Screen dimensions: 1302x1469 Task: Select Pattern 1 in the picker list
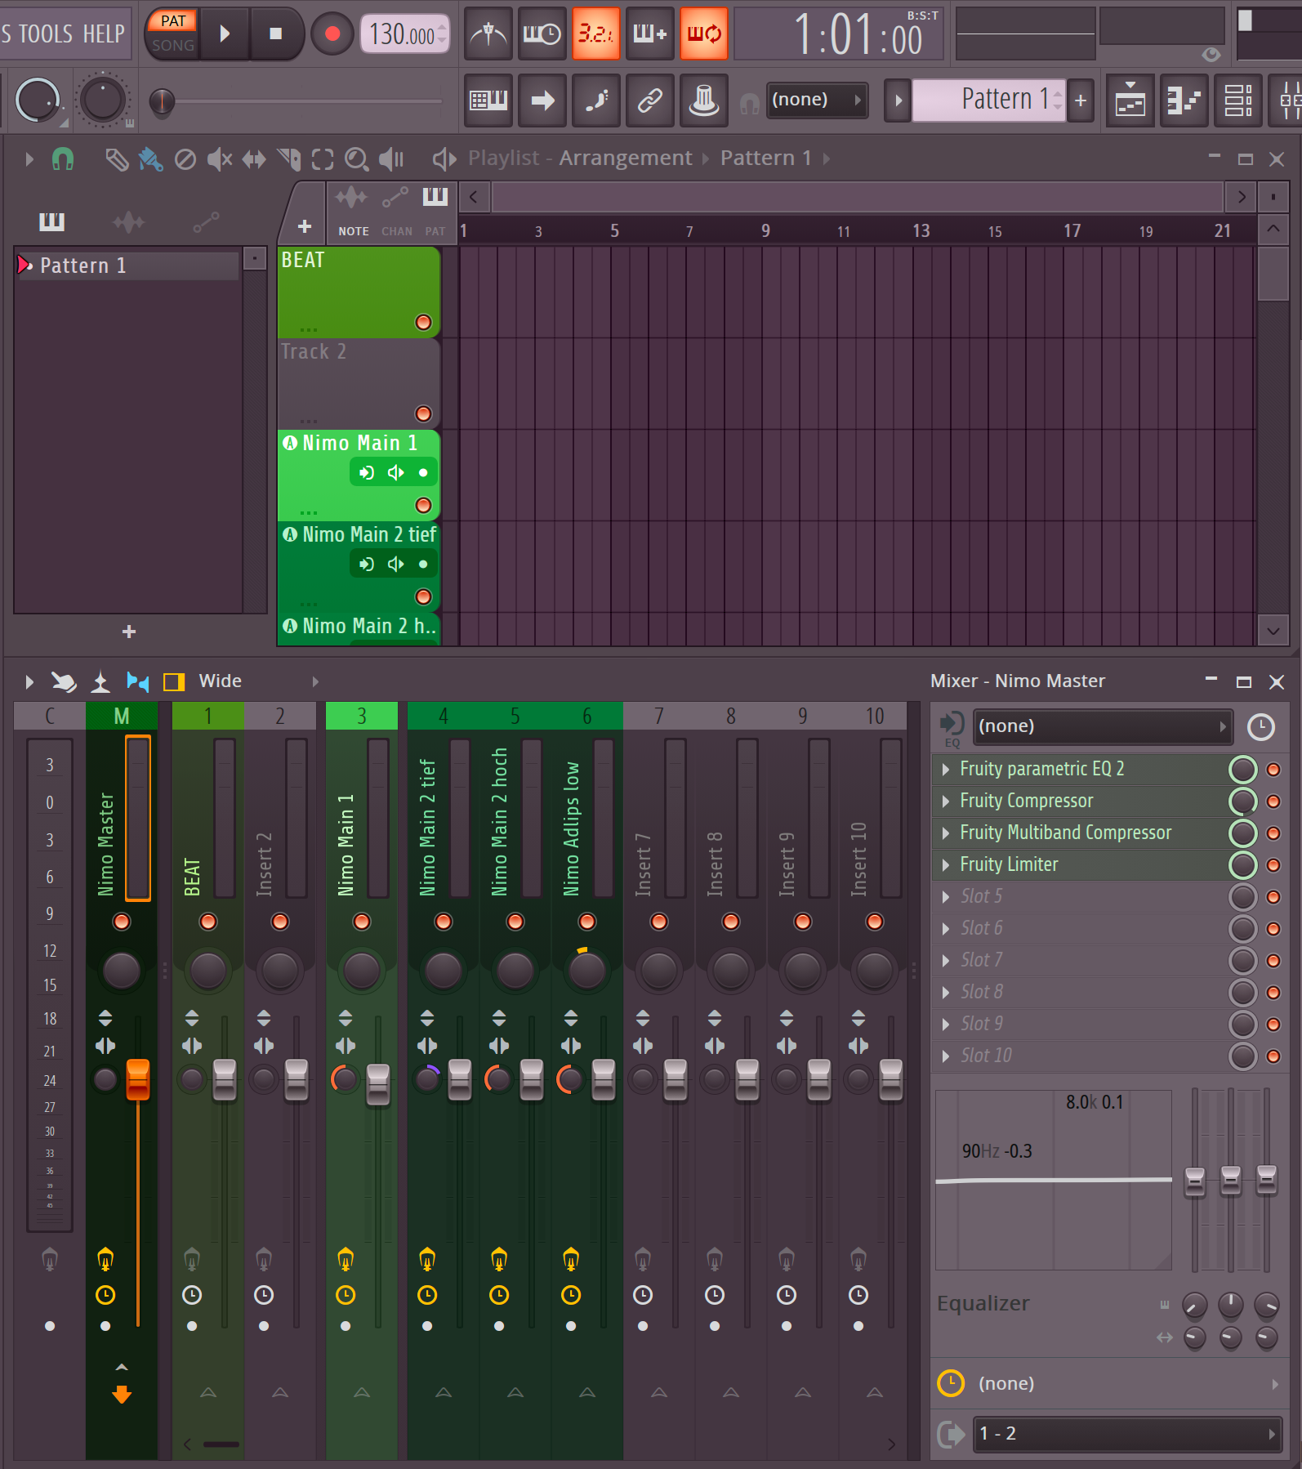pos(127,266)
